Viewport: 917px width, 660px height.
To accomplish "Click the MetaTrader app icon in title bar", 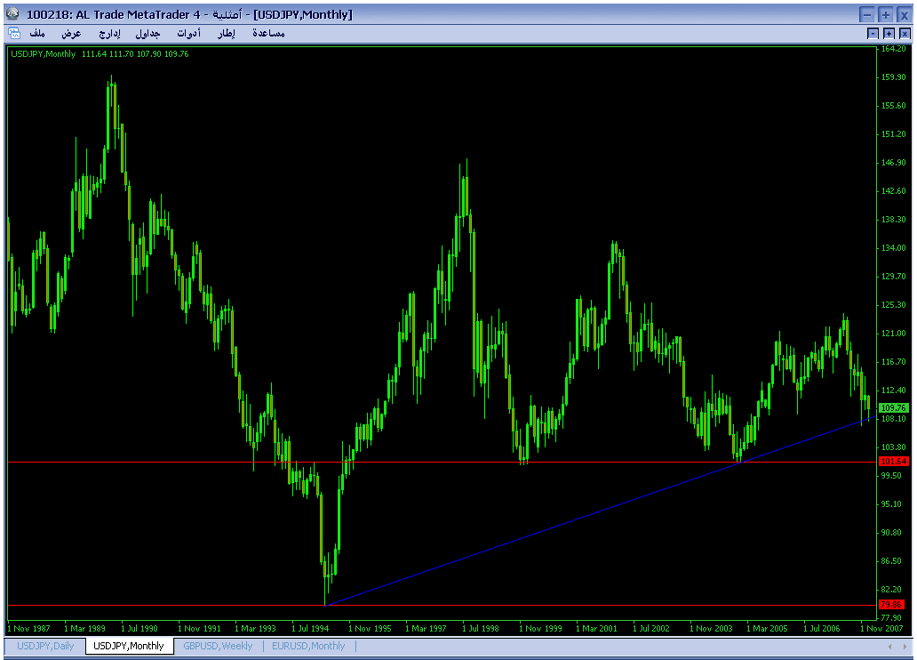I will click(x=13, y=14).
